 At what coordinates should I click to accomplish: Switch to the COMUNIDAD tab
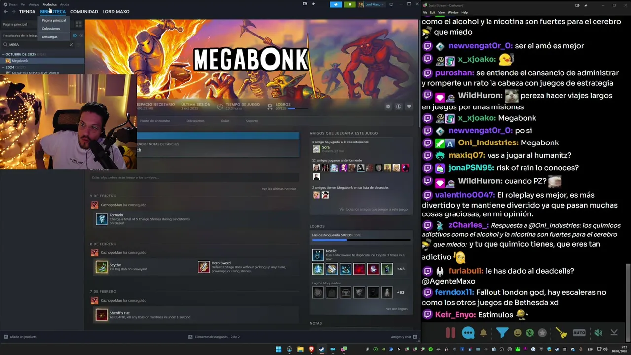[84, 12]
